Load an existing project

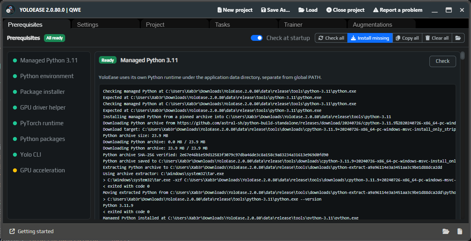pyautogui.click(x=308, y=10)
